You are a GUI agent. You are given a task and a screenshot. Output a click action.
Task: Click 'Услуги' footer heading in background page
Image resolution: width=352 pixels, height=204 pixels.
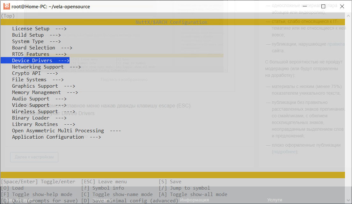click(275, 200)
